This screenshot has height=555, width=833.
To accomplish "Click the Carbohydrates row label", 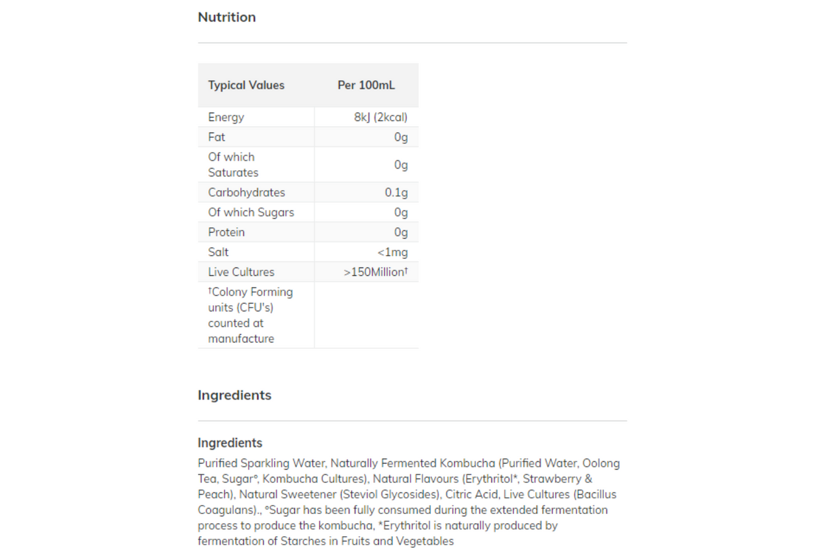I will (247, 193).
